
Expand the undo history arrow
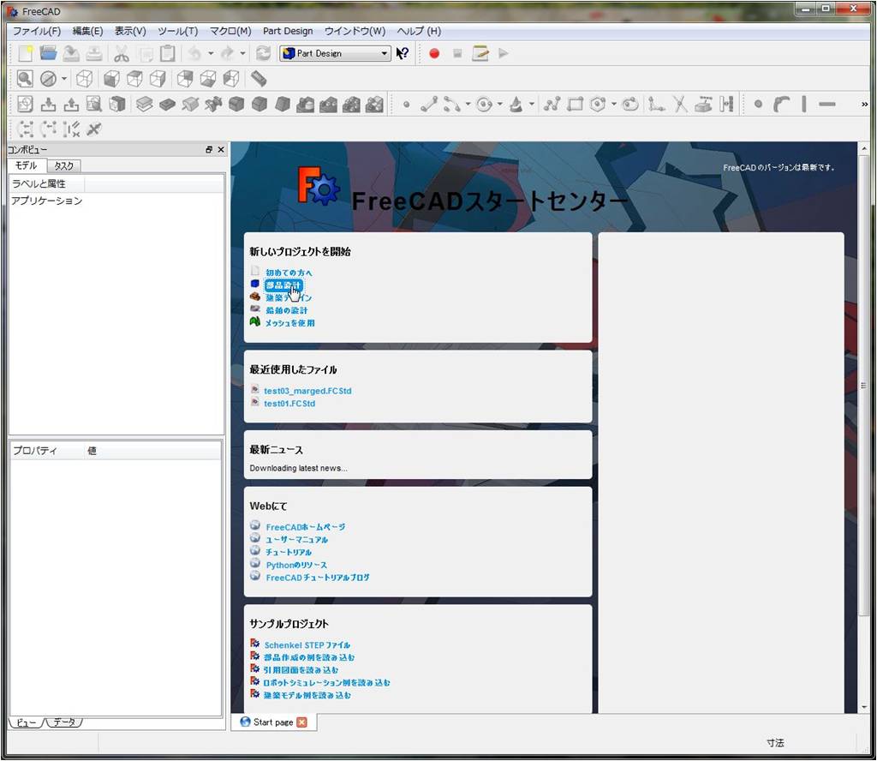[211, 54]
